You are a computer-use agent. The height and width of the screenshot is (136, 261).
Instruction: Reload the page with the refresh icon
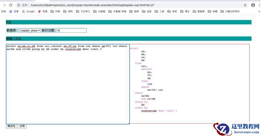(11, 5)
